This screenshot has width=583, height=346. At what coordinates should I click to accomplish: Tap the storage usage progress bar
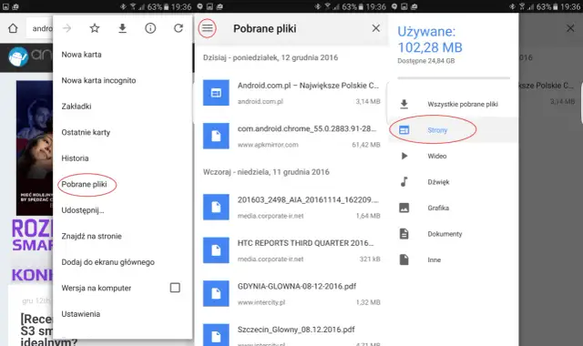tap(454, 78)
